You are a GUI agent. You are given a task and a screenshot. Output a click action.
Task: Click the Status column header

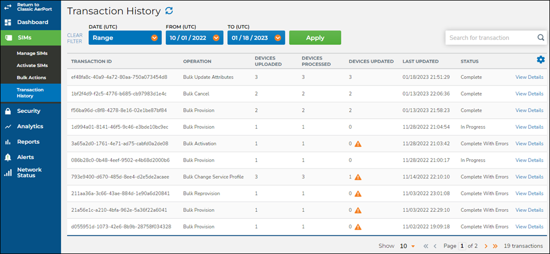point(469,61)
